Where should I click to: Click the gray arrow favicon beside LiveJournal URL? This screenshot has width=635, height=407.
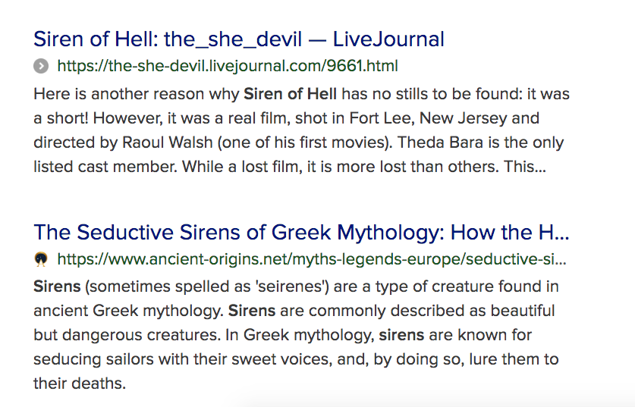point(41,66)
